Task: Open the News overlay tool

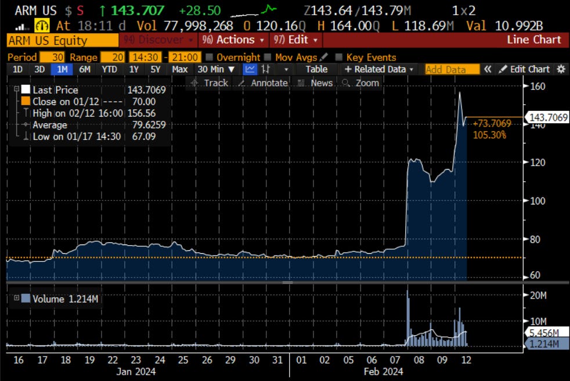Action: point(315,83)
